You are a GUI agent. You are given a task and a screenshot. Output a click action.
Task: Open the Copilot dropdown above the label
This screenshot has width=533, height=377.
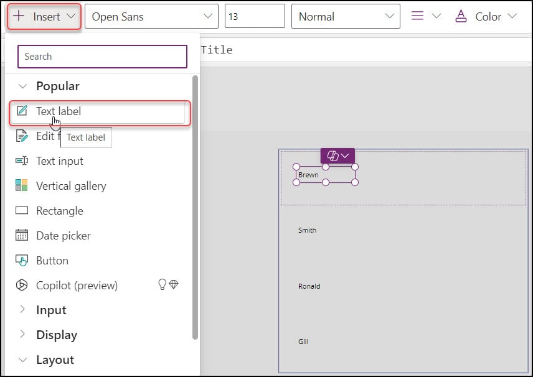point(337,156)
